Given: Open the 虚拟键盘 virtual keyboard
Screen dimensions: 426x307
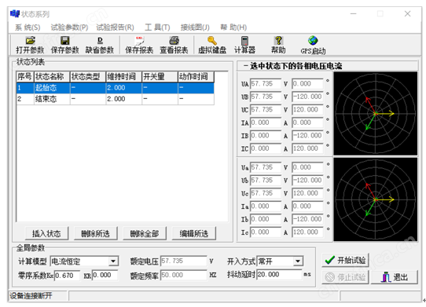Looking at the screenshot, I should tap(212, 46).
